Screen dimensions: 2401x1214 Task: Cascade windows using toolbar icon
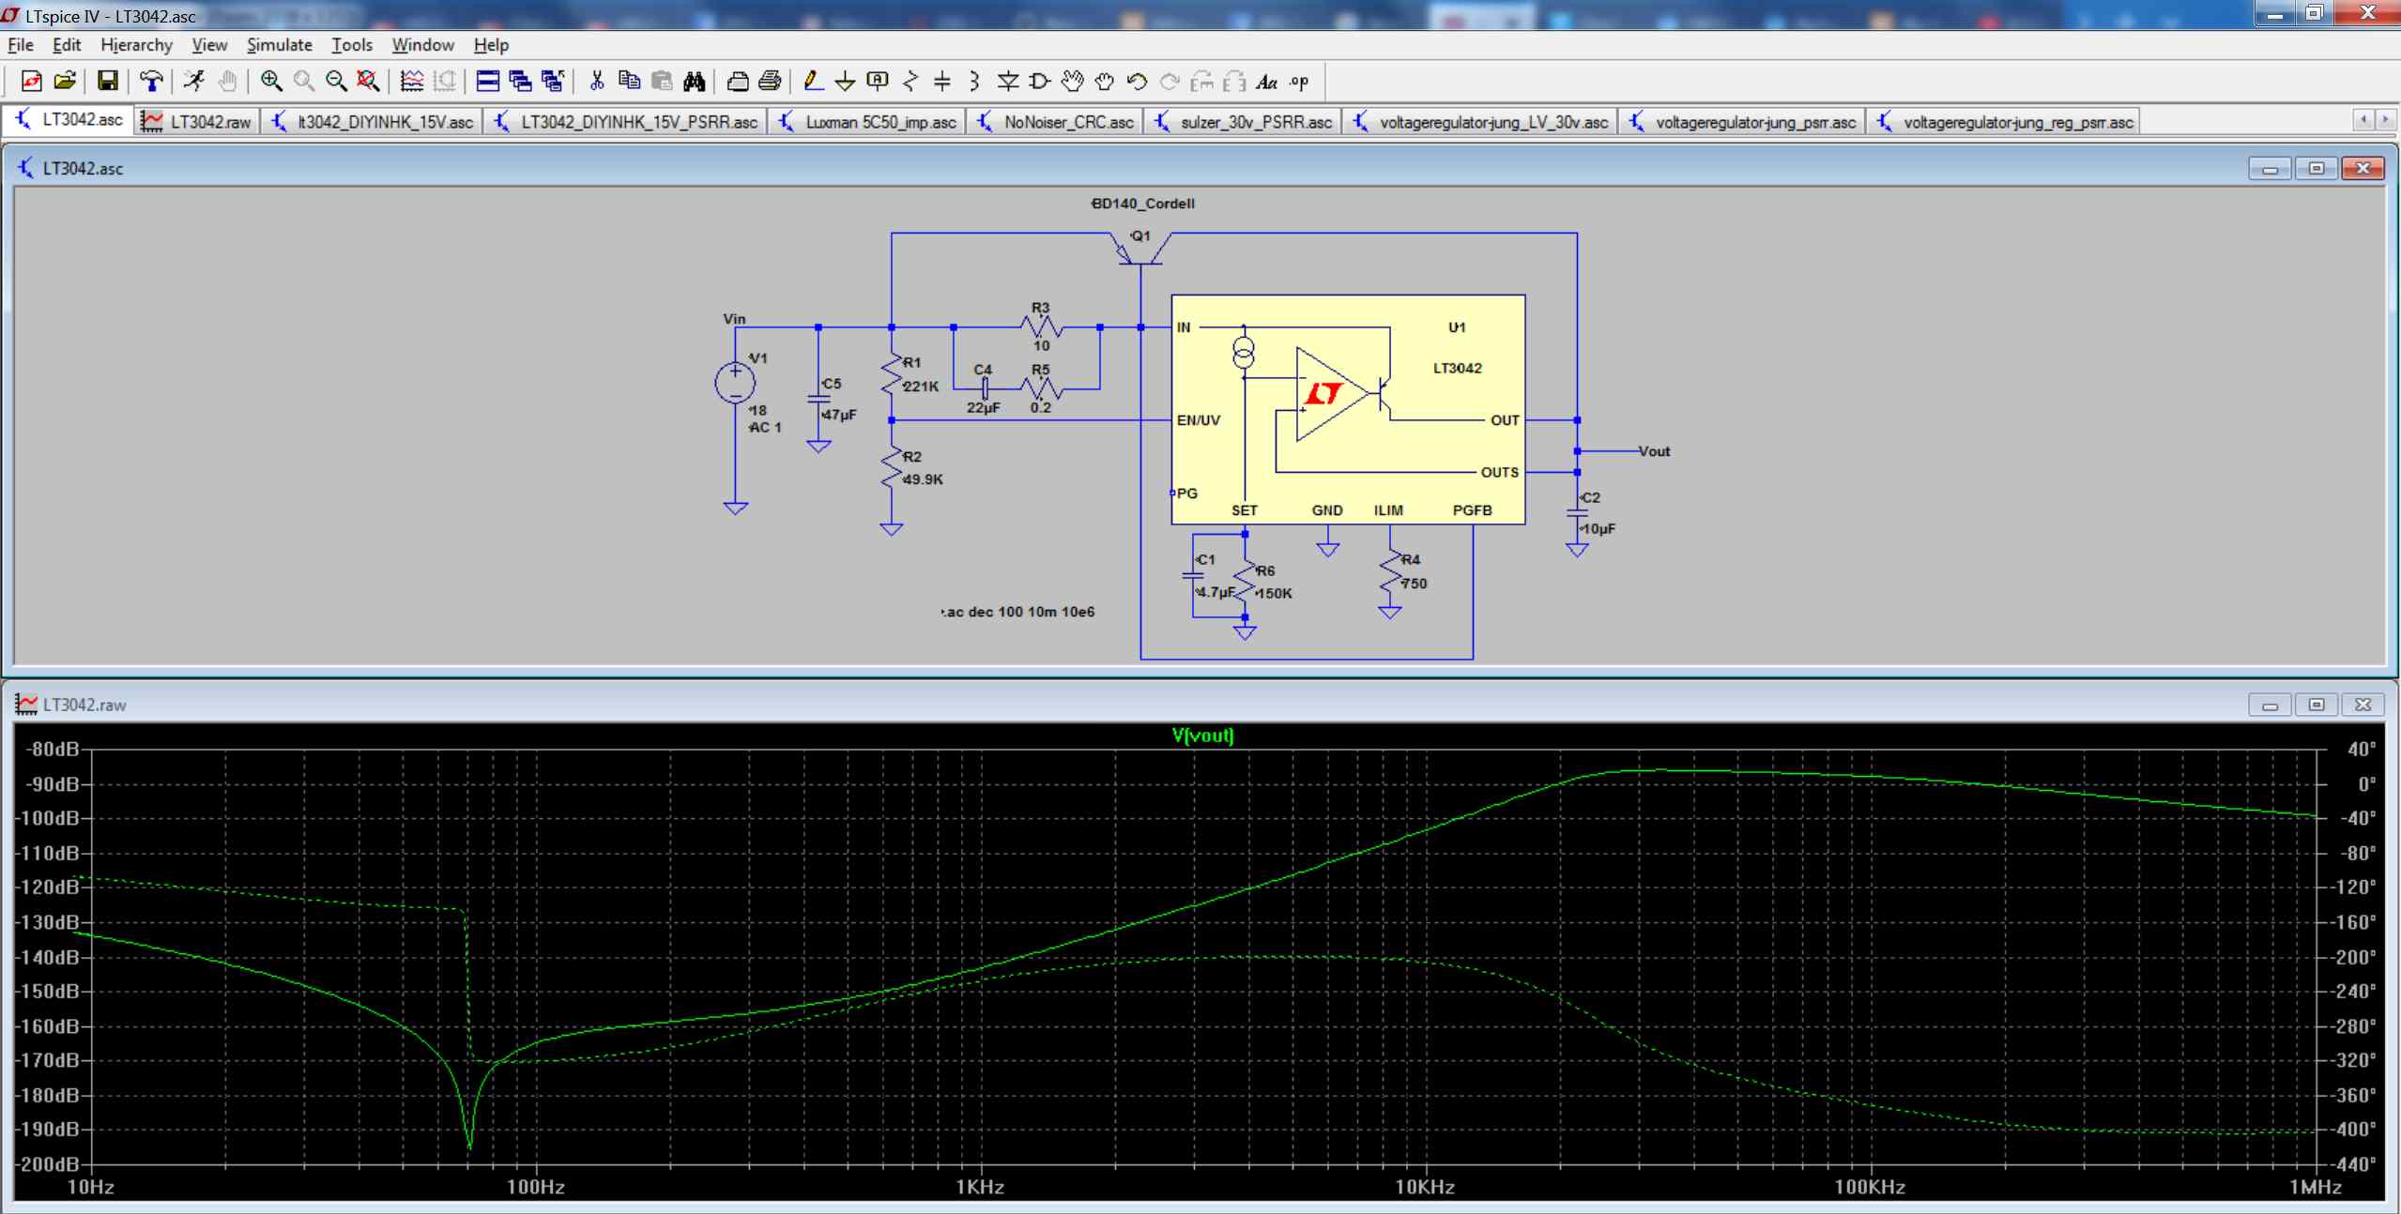pyautogui.click(x=520, y=82)
